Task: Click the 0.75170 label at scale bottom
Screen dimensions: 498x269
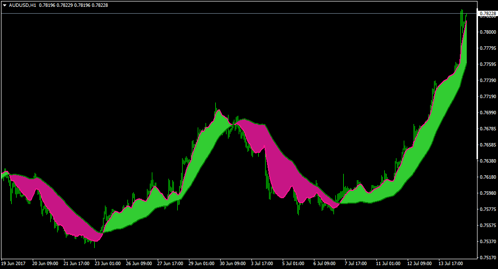Action: click(x=488, y=258)
